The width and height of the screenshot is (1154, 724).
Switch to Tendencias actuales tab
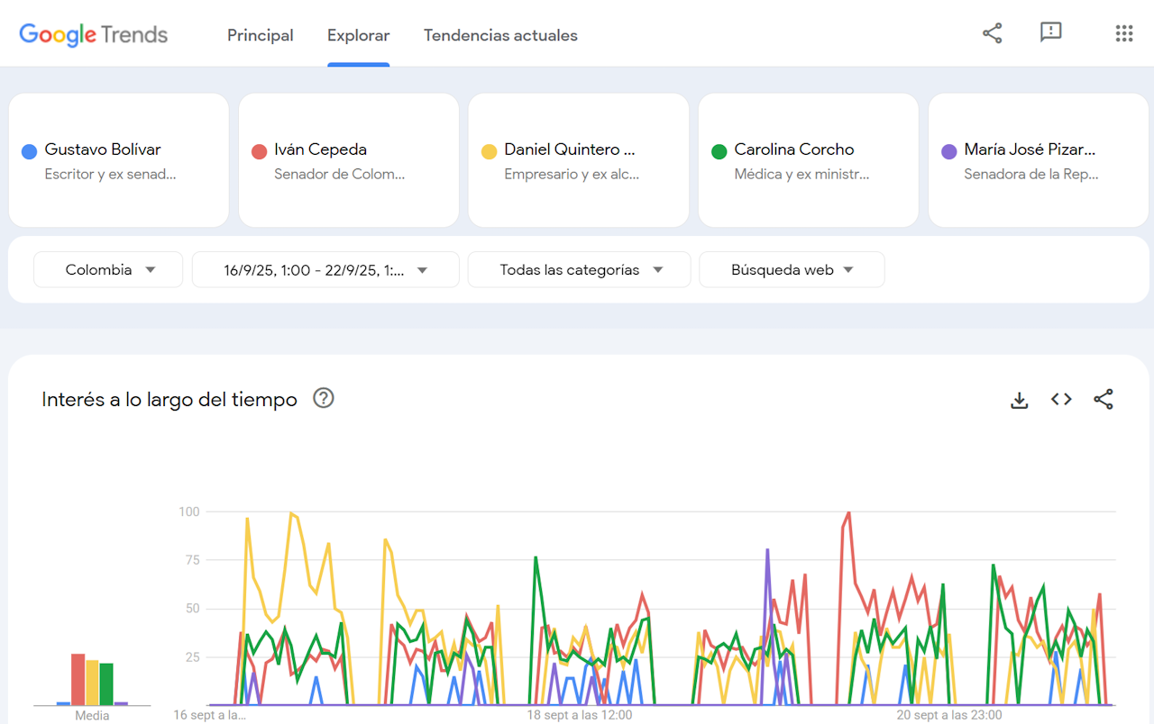(x=500, y=35)
